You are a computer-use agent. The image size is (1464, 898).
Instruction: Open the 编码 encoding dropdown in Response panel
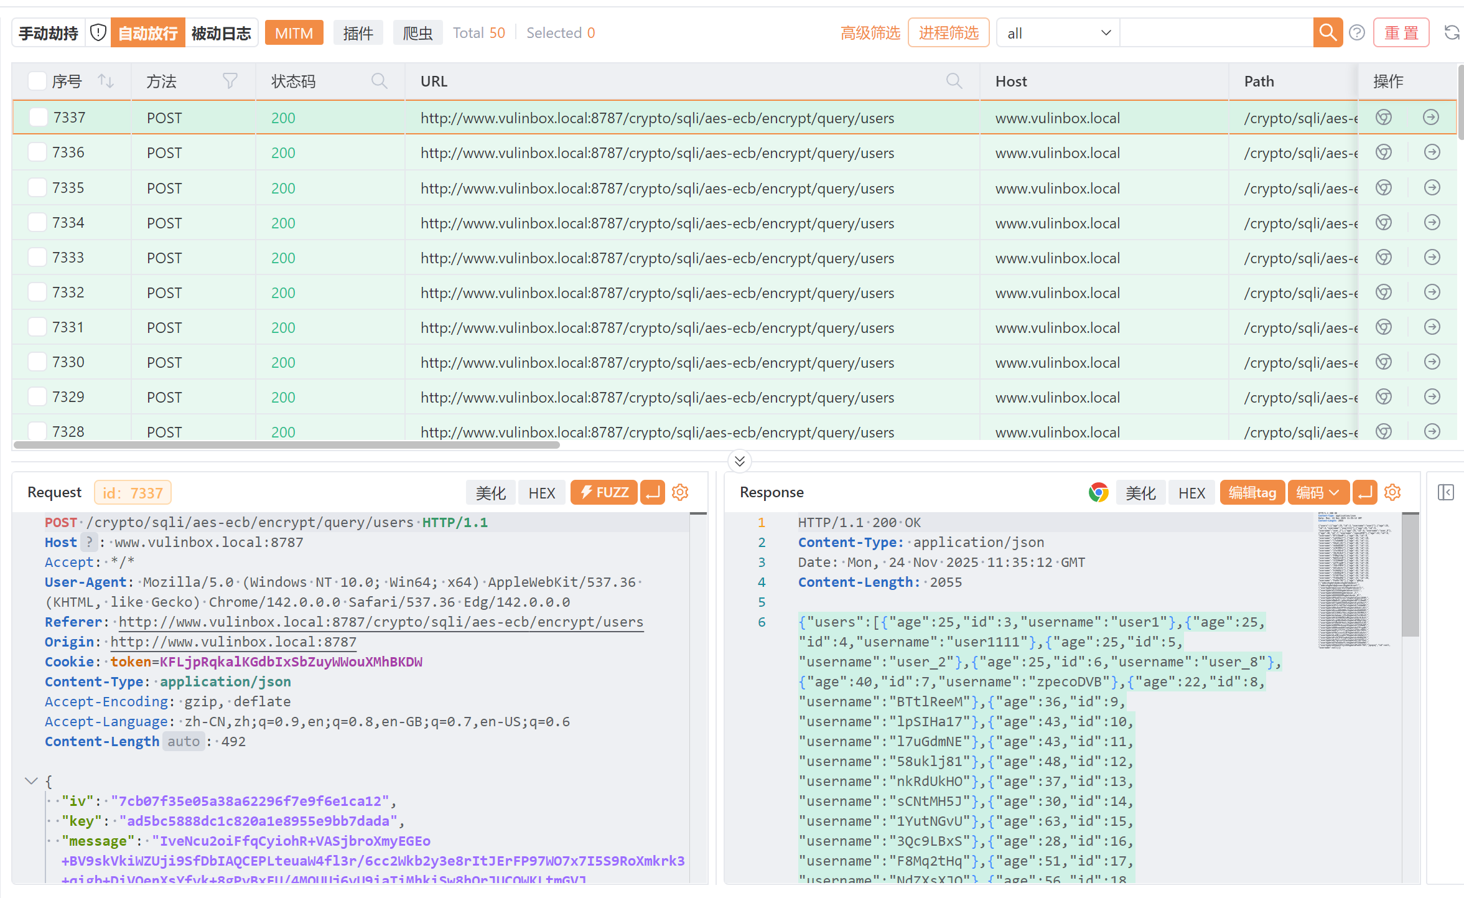(x=1318, y=492)
